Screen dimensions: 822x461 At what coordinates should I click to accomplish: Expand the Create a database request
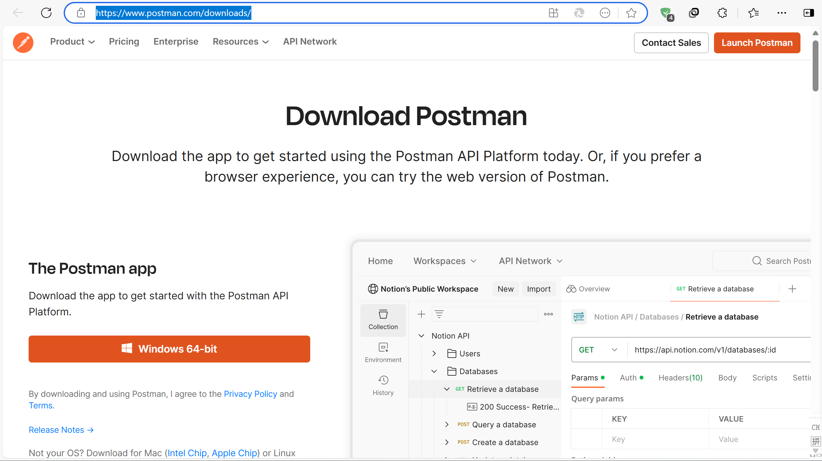(447, 442)
